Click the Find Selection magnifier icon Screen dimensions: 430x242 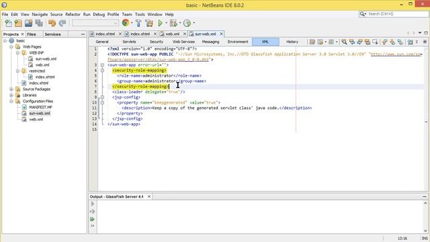point(344,42)
